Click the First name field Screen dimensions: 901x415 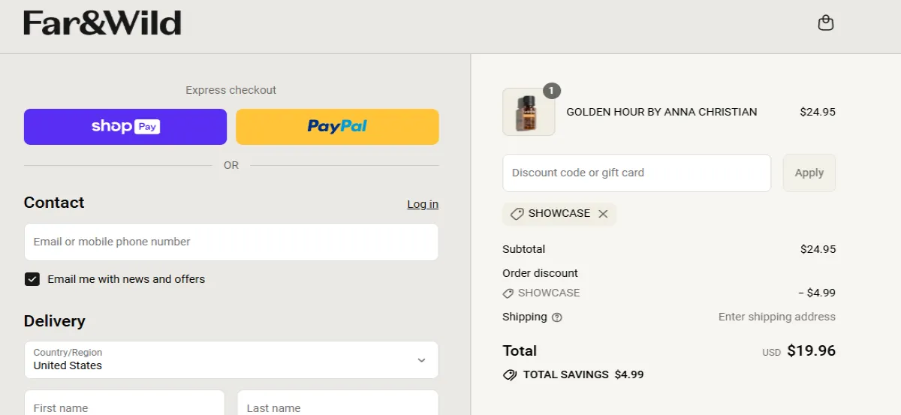(125, 405)
